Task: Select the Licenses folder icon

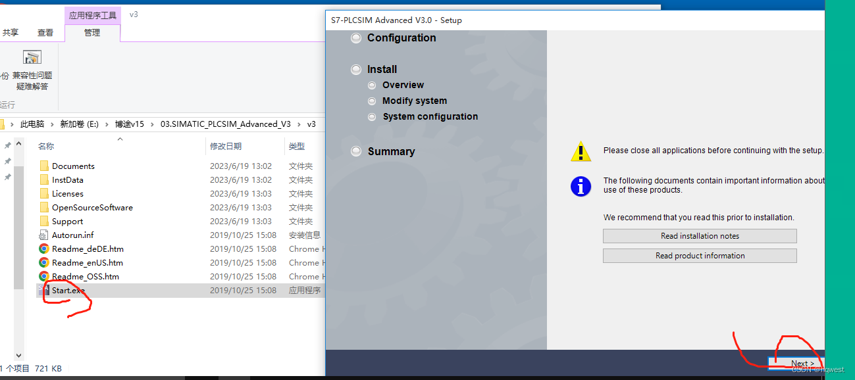Action: (x=44, y=193)
